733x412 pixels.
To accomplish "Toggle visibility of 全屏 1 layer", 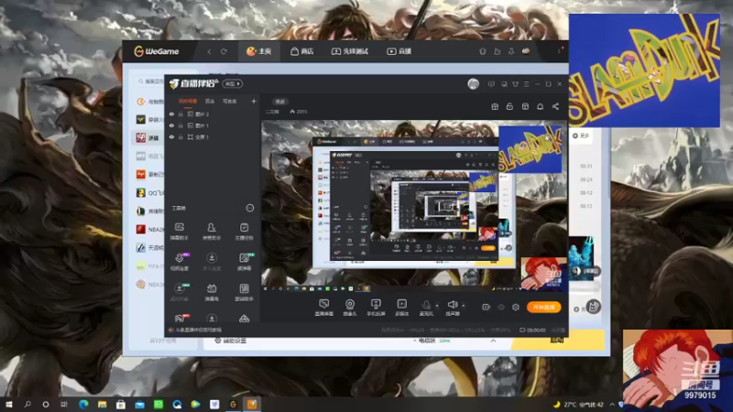I will [x=171, y=136].
